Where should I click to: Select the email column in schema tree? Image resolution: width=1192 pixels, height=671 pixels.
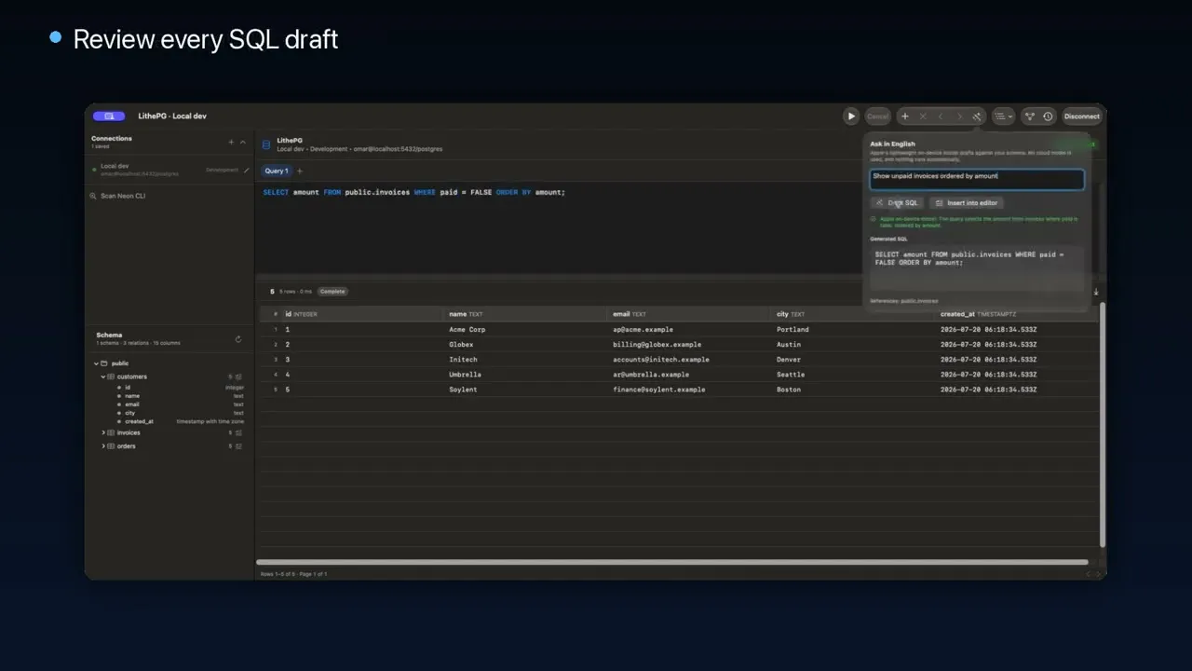132,404
